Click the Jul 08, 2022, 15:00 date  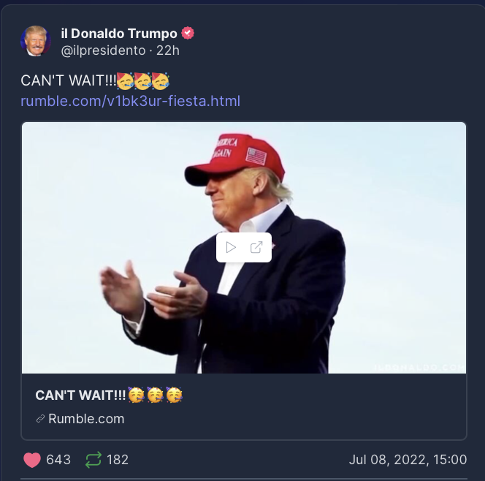(x=408, y=460)
